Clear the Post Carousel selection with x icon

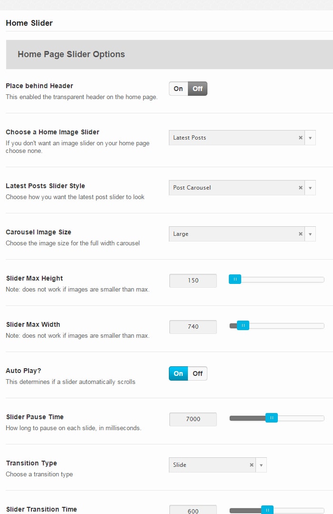pyautogui.click(x=301, y=188)
